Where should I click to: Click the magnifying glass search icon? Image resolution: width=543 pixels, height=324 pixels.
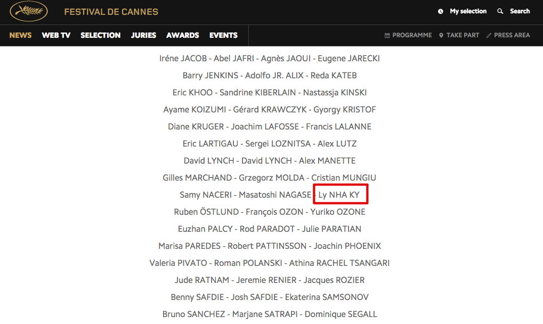[x=500, y=11]
